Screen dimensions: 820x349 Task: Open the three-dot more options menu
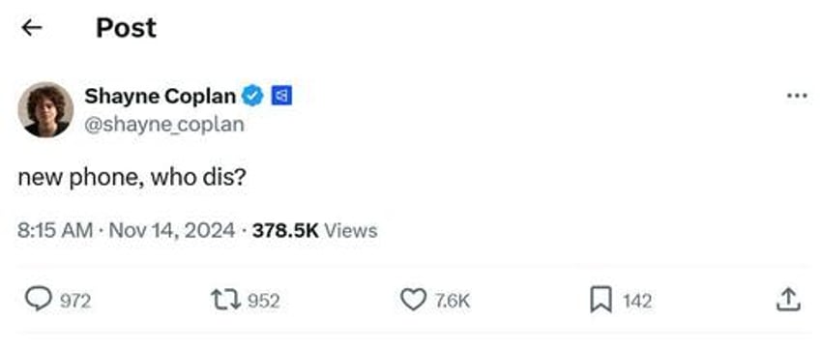(x=797, y=96)
